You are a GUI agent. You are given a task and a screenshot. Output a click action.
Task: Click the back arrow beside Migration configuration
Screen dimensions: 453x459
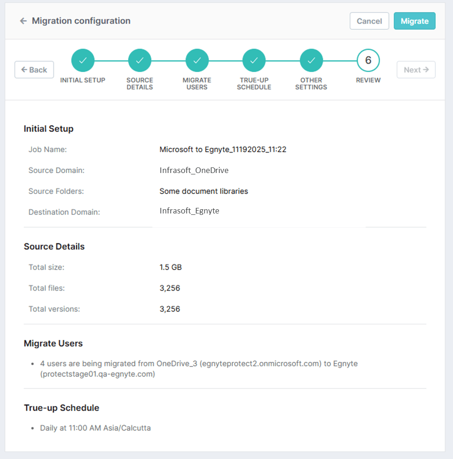(x=23, y=21)
